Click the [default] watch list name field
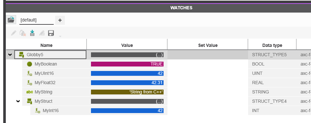The height and width of the screenshot is (123, 311). (x=36, y=20)
